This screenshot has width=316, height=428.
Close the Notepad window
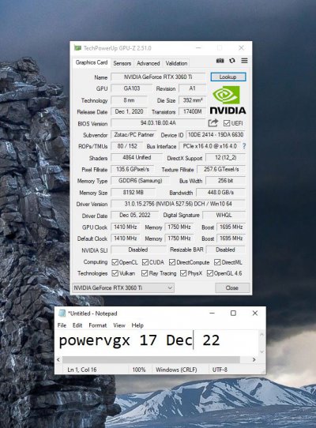click(x=255, y=313)
